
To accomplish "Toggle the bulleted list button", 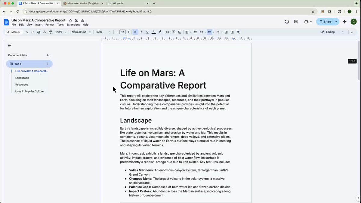I will [x=210, y=32].
